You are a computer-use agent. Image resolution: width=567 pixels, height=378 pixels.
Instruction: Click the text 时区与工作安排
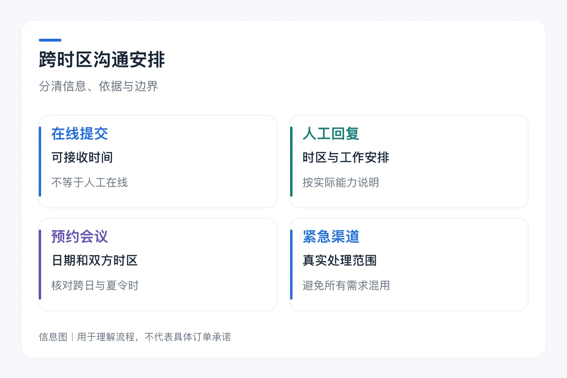click(346, 157)
